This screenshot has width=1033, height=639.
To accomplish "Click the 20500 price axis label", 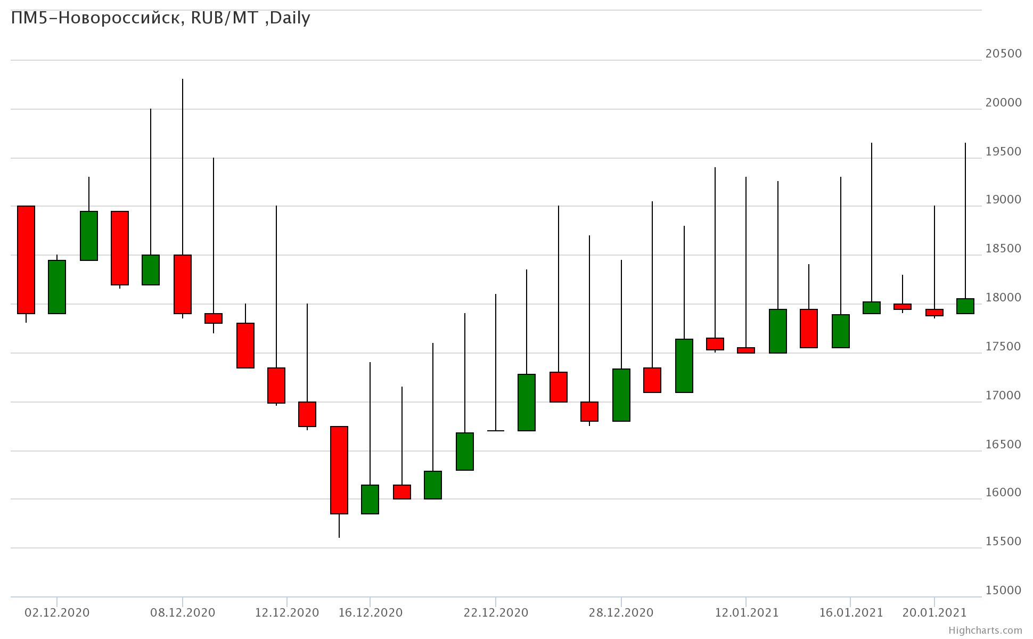I will [x=1003, y=54].
